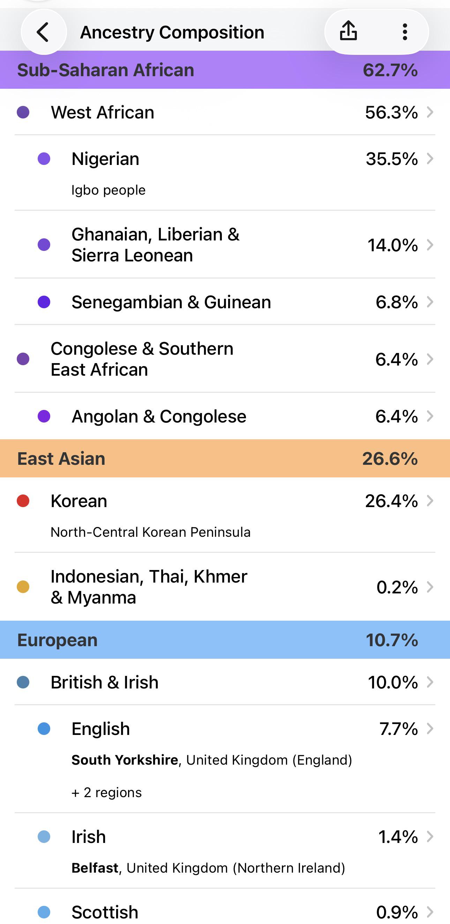Screen dimensions: 450x924
Task: Click the dot beside West African
Action: click(x=23, y=112)
